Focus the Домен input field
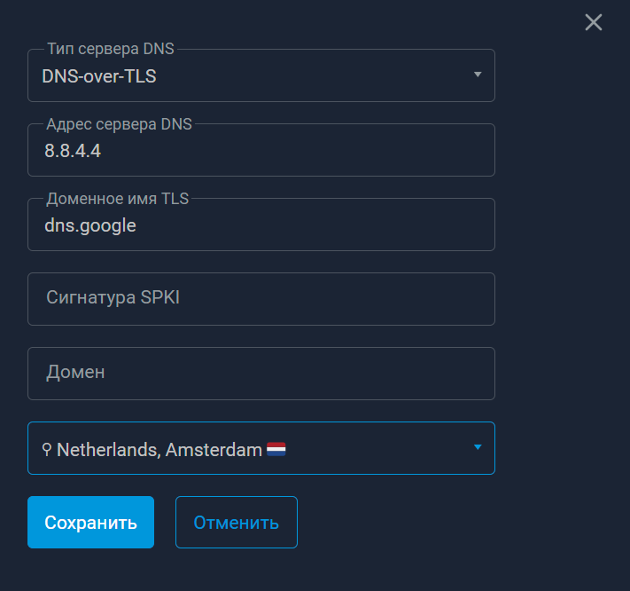The image size is (630, 591). click(261, 374)
